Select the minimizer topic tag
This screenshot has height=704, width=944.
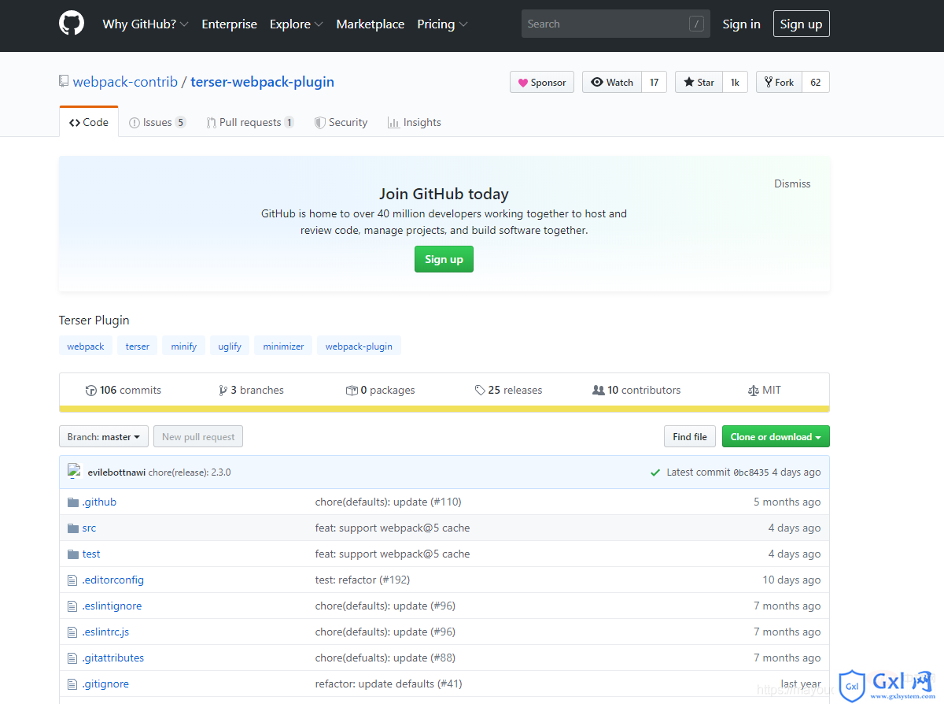283,346
